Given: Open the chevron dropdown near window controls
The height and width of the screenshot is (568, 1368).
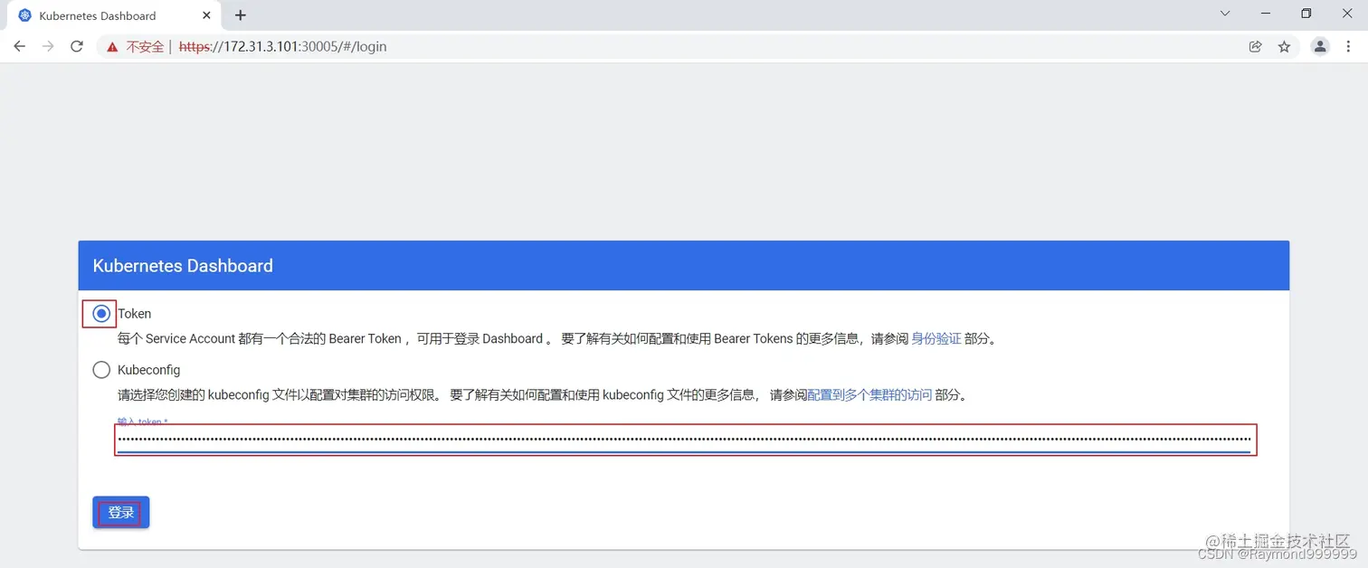Looking at the screenshot, I should [1224, 14].
